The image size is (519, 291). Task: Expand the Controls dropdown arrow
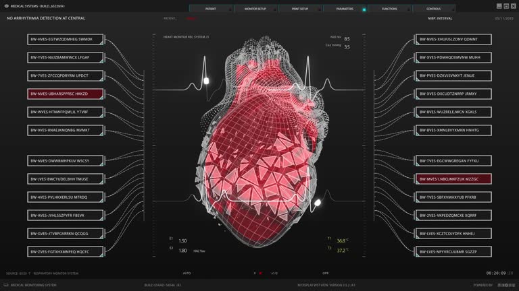pos(453,9)
